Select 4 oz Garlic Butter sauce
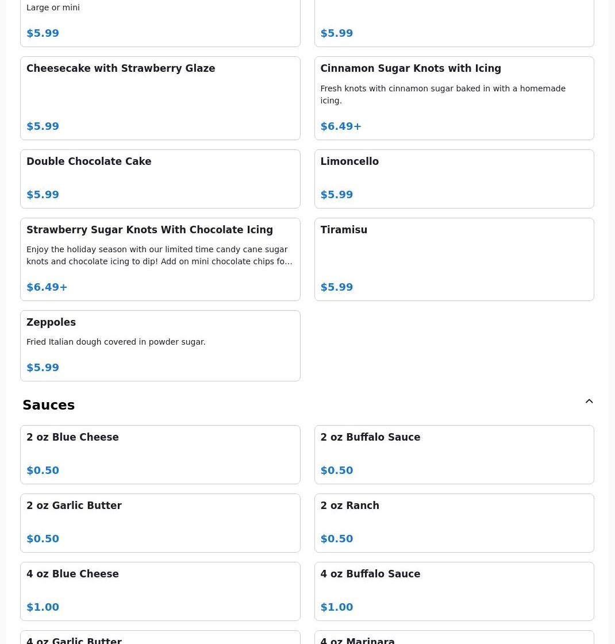The height and width of the screenshot is (644, 615). [x=160, y=639]
